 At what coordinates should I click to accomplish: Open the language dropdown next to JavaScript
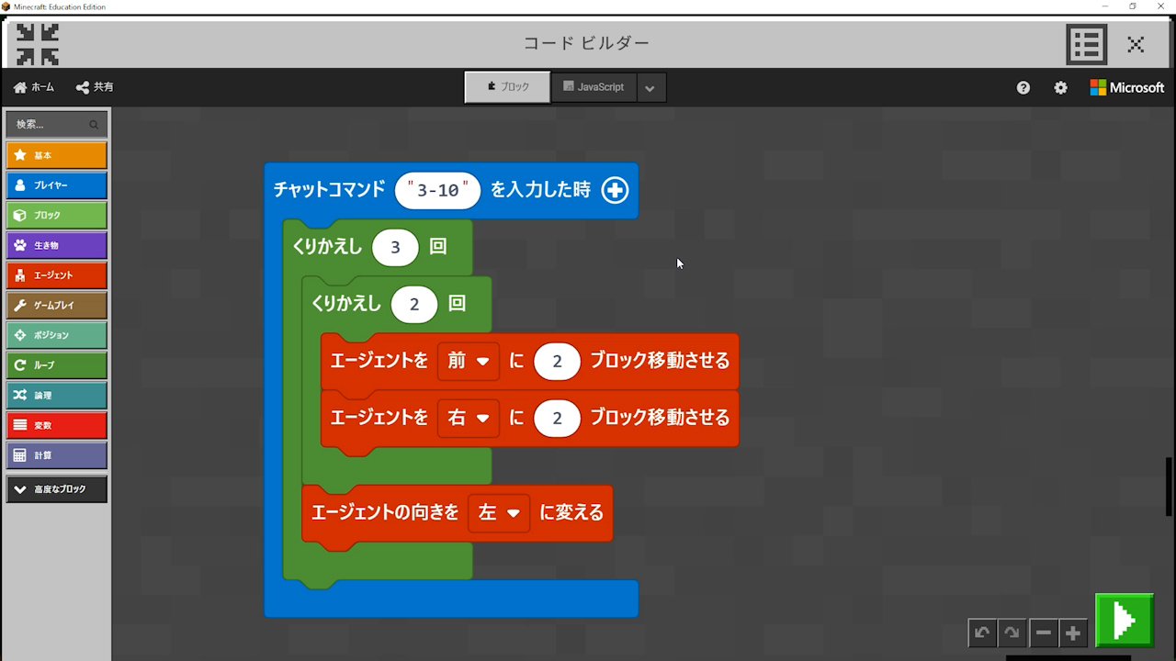650,88
